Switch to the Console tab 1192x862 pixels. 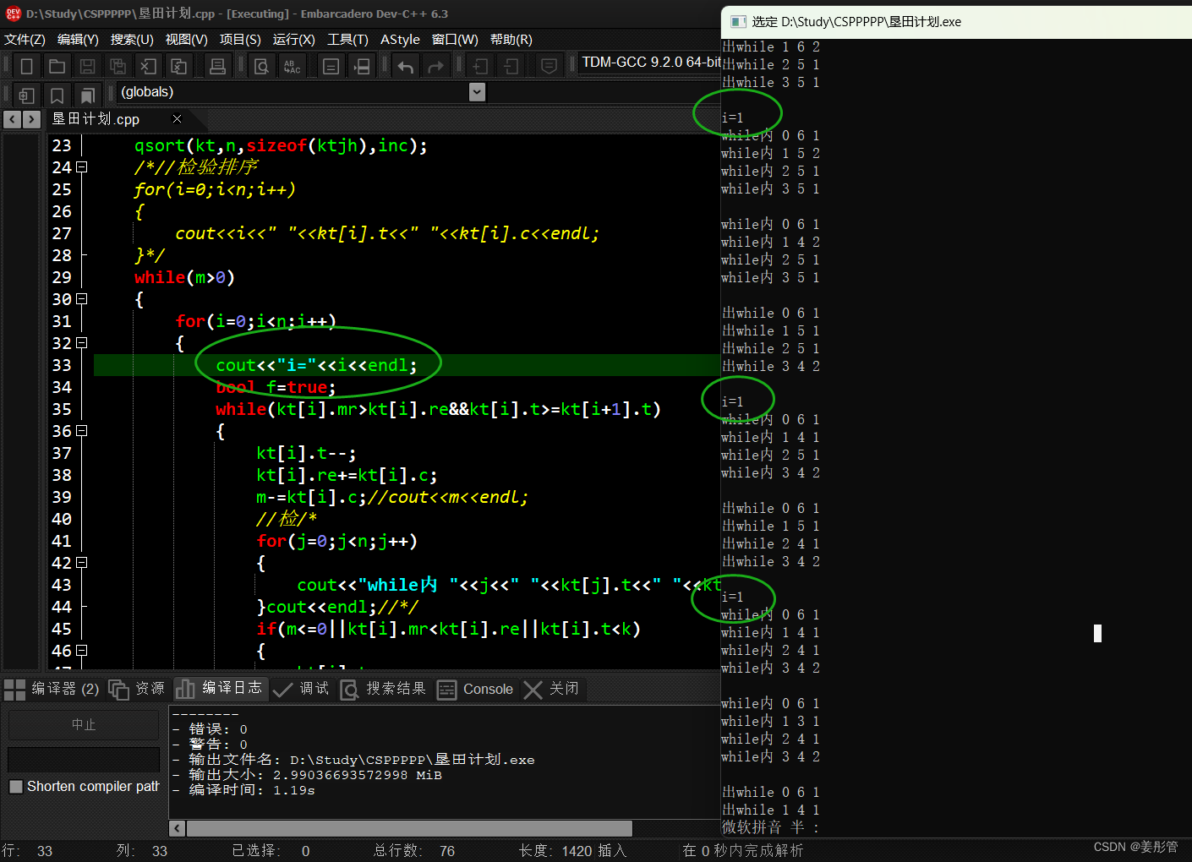pos(476,689)
